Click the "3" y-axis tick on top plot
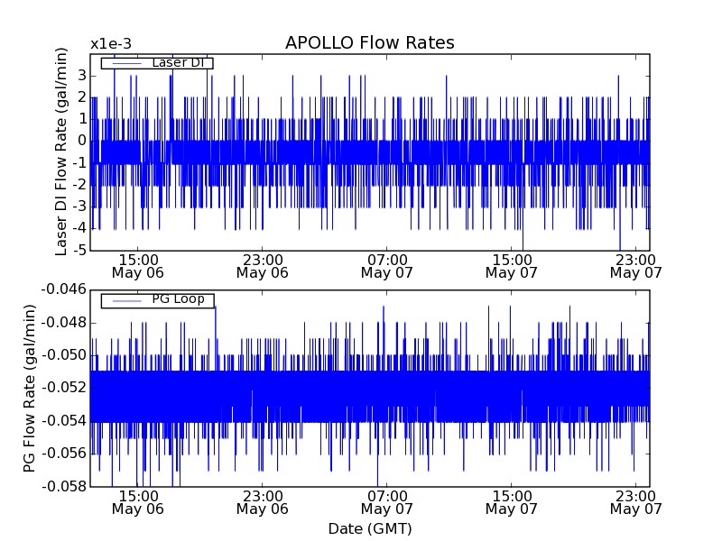The image size is (722, 541). (81, 75)
